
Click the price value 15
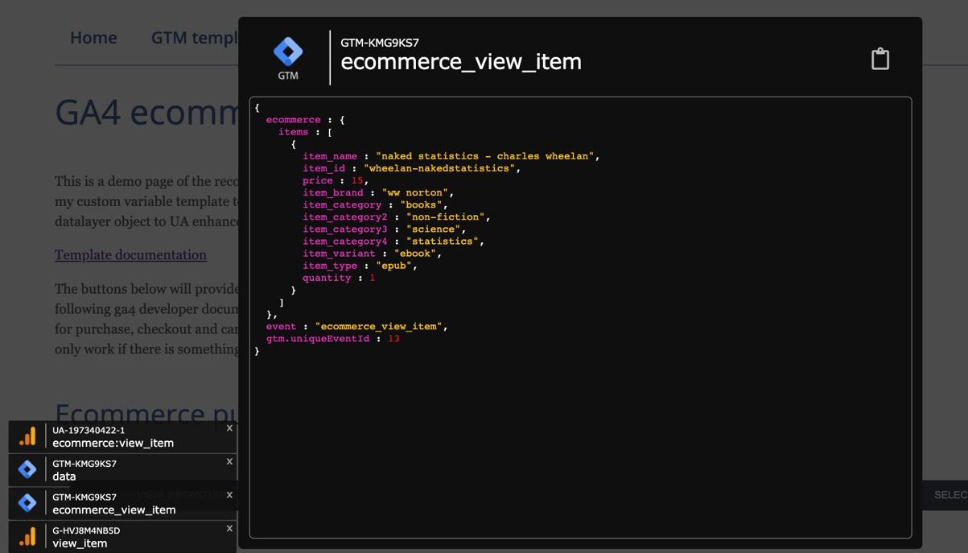click(357, 180)
